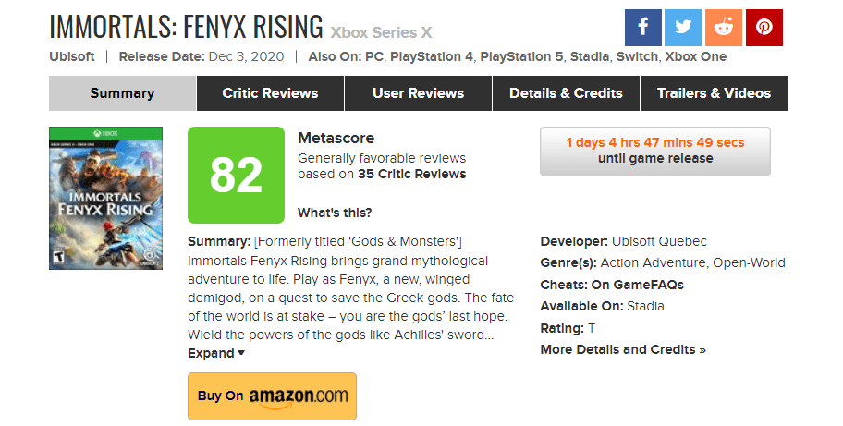Click the Buy On Amazon.com button
The width and height of the screenshot is (843, 426).
[272, 396]
